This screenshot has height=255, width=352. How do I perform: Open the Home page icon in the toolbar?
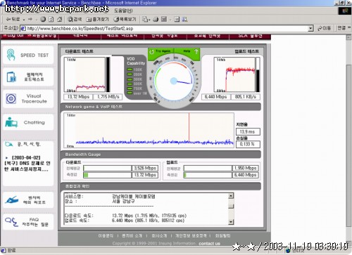coord(60,19)
